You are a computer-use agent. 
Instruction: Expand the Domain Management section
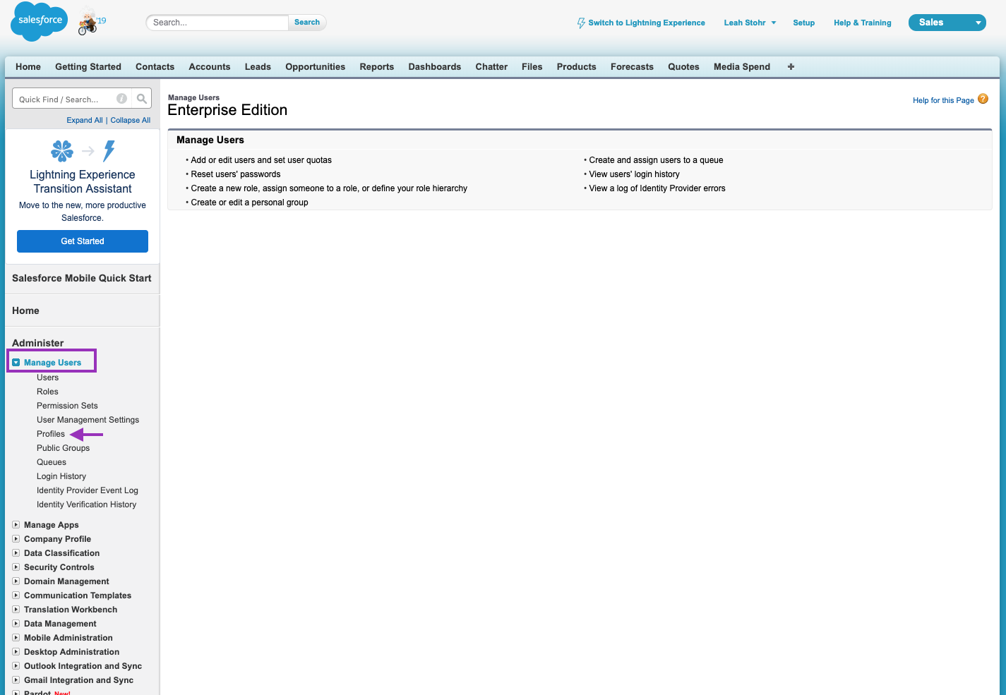16,581
